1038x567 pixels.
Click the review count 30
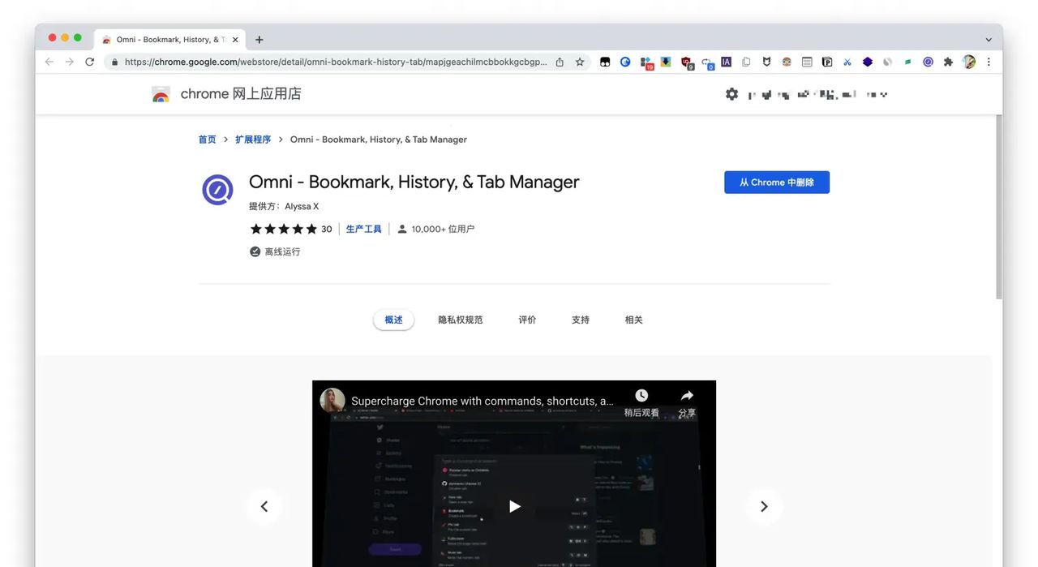pos(327,230)
